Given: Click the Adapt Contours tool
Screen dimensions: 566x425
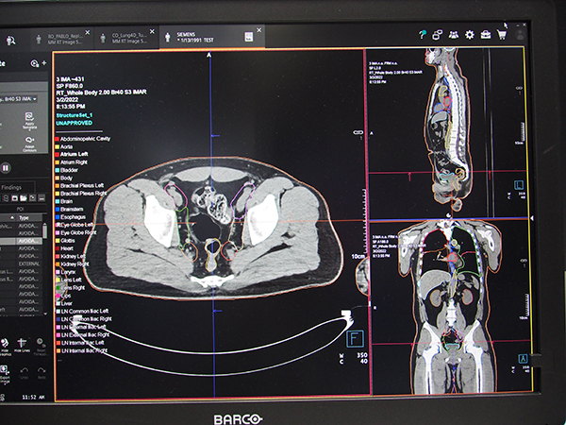Looking at the screenshot, I should 27,143.
